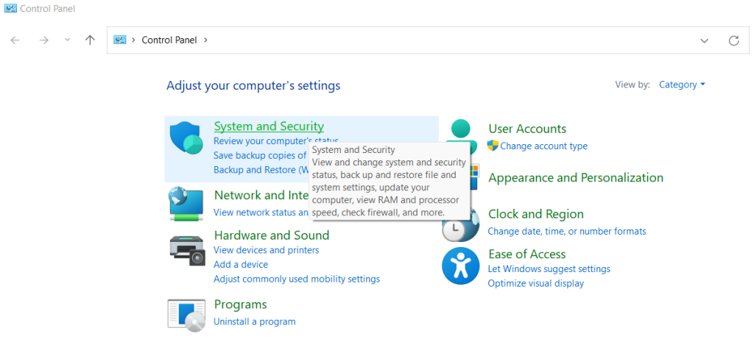
Task: Open Backup and Restore link
Action: (261, 170)
